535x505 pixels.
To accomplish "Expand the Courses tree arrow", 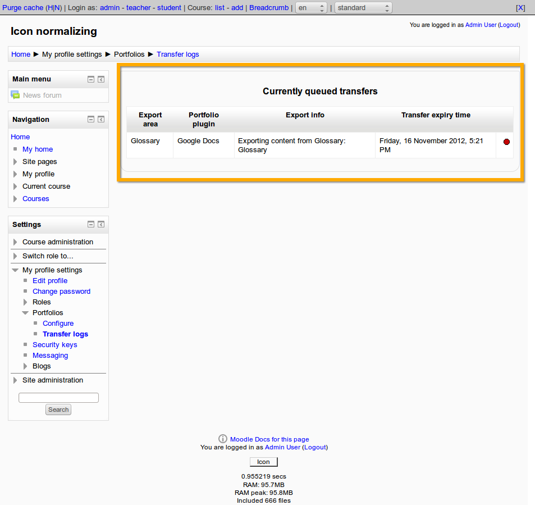I will point(15,198).
